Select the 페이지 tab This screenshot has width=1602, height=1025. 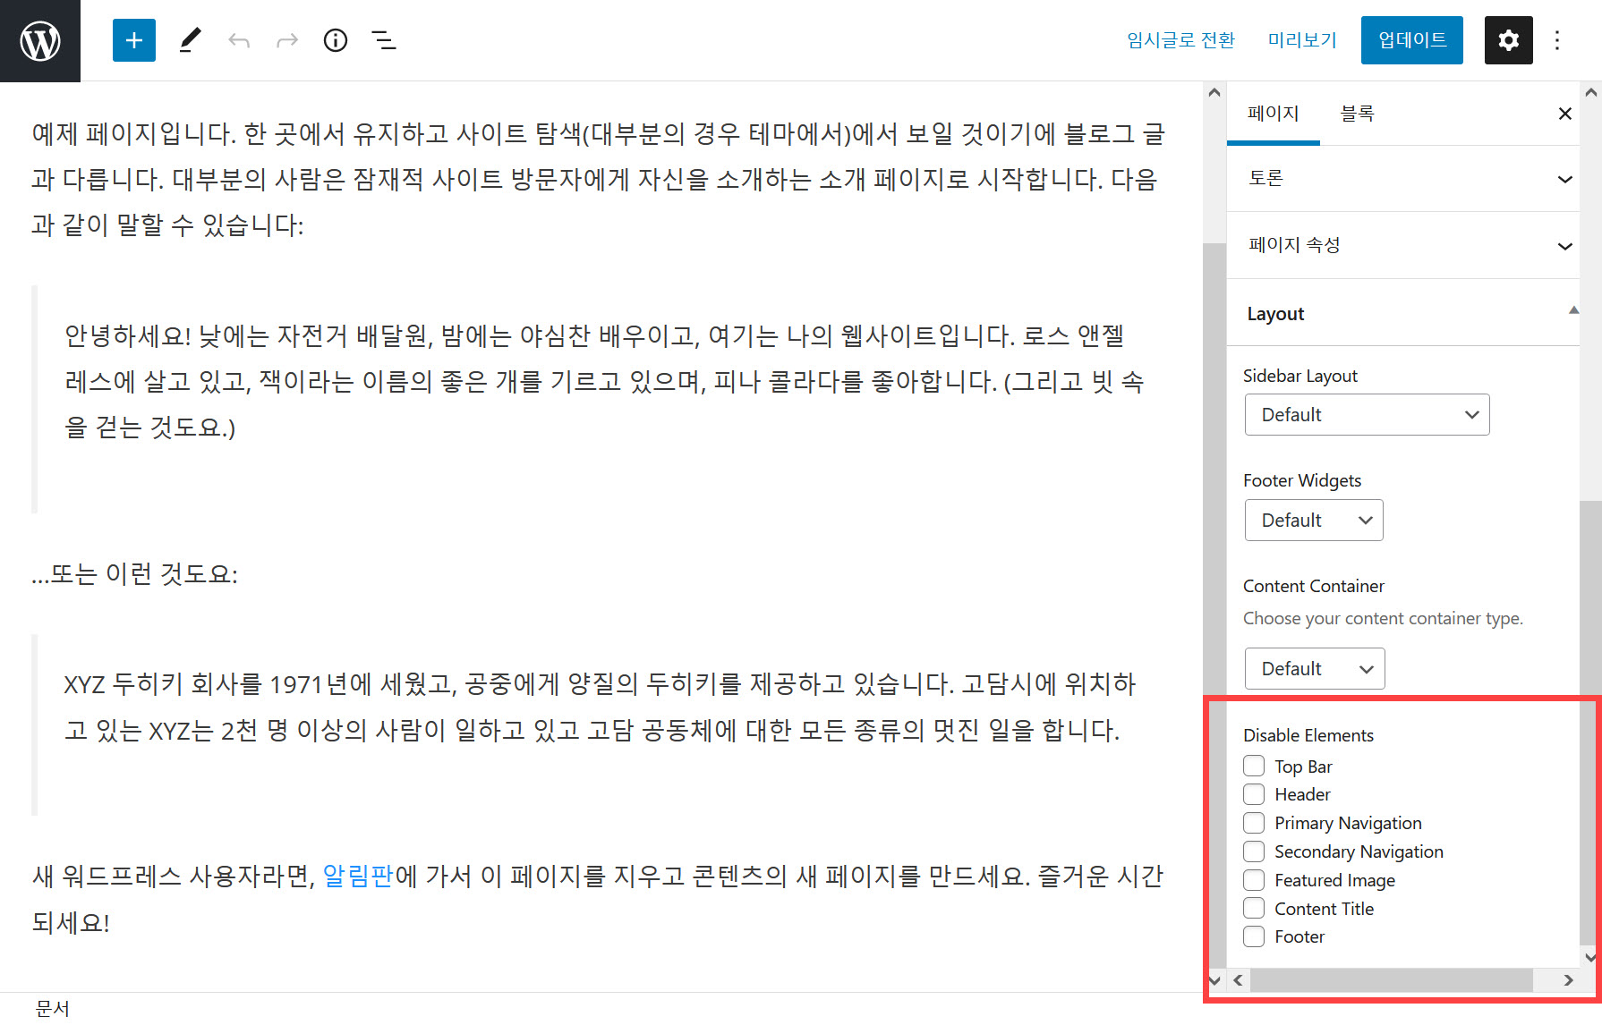click(1274, 113)
